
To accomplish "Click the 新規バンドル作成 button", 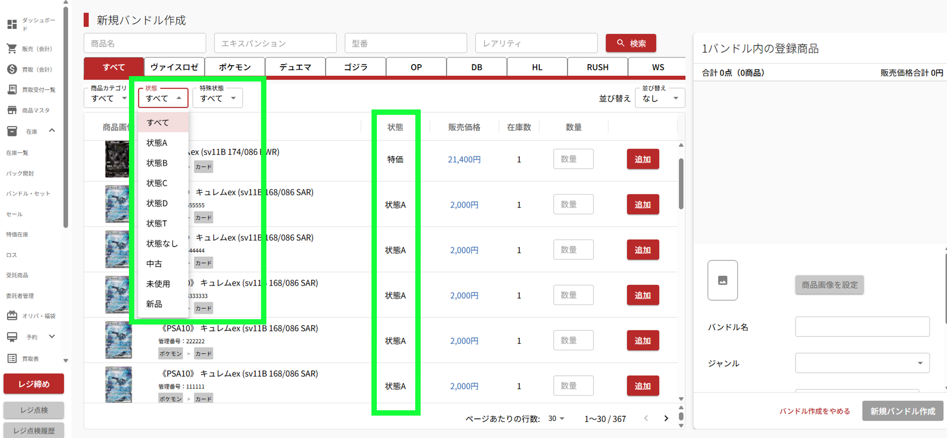I will 903,411.
